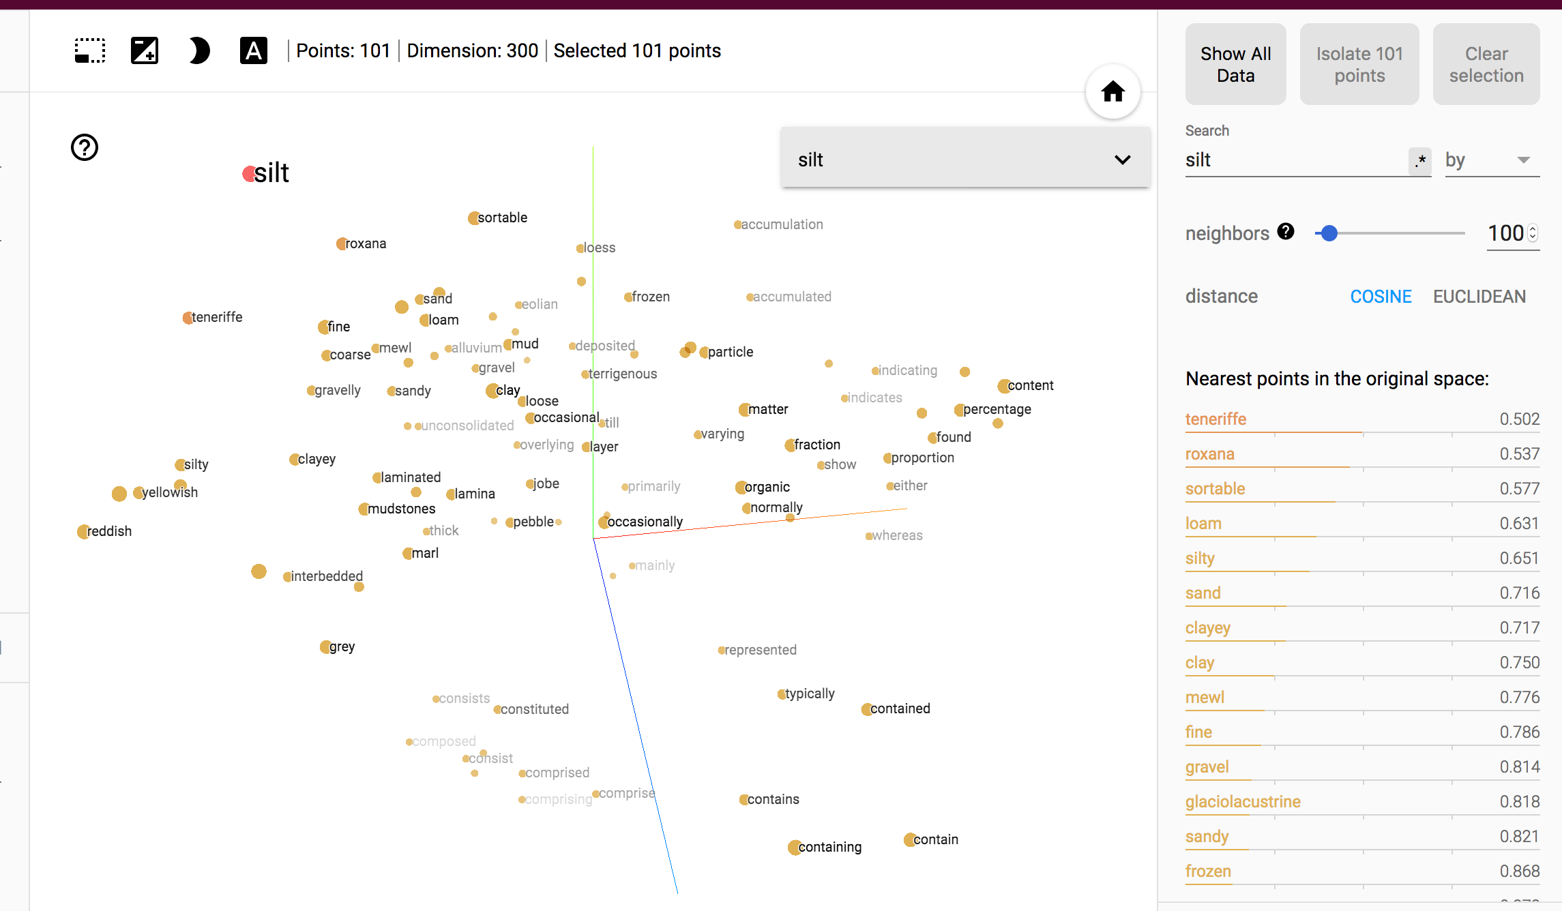Select EUCLIDEAN distance metric

click(x=1479, y=296)
